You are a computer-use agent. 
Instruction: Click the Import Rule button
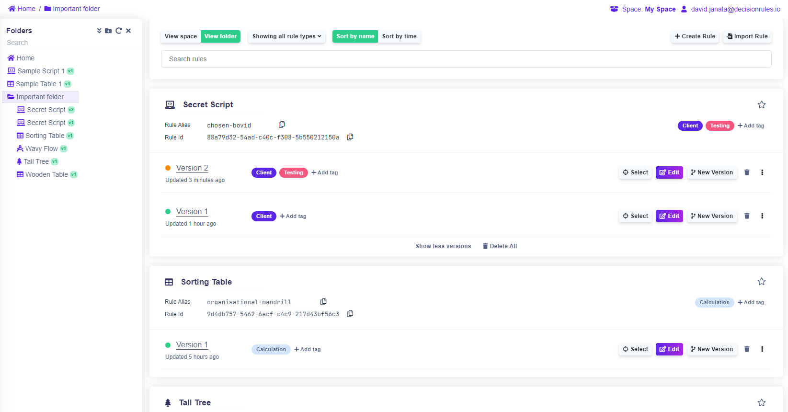[x=747, y=36]
